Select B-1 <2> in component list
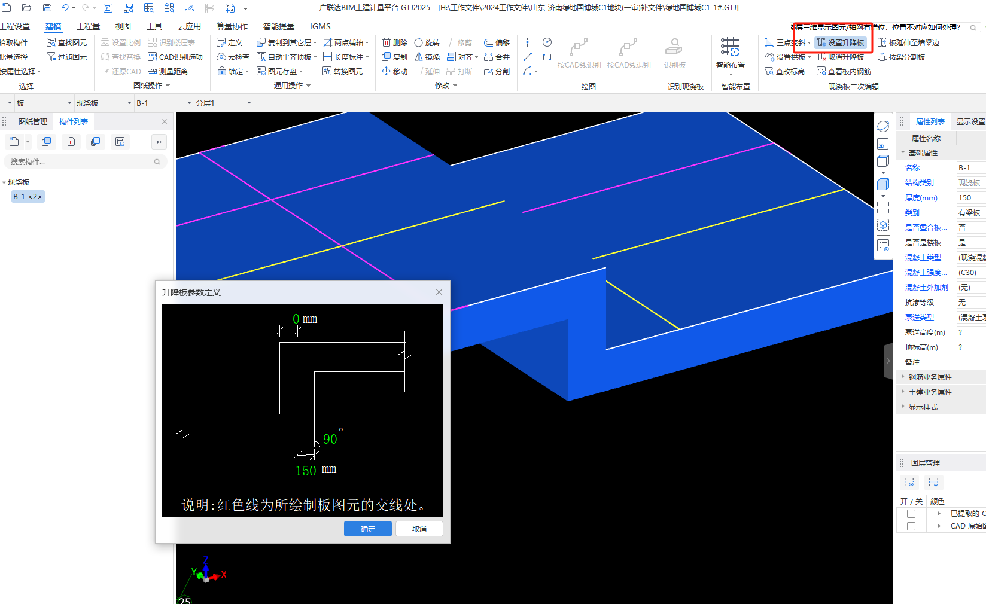 point(28,197)
